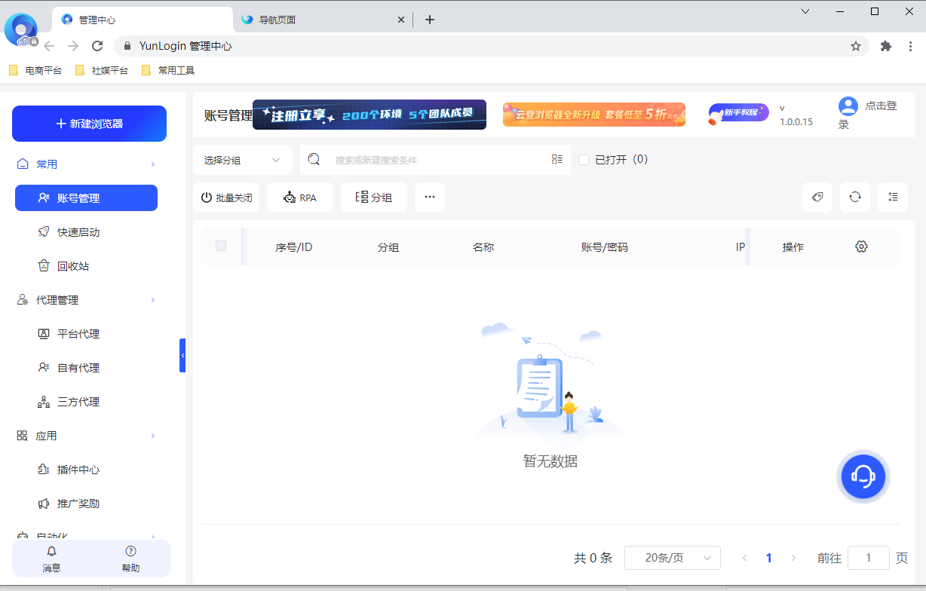This screenshot has width=926, height=591.
Task: Select the RPA automation tool
Action: coord(299,197)
